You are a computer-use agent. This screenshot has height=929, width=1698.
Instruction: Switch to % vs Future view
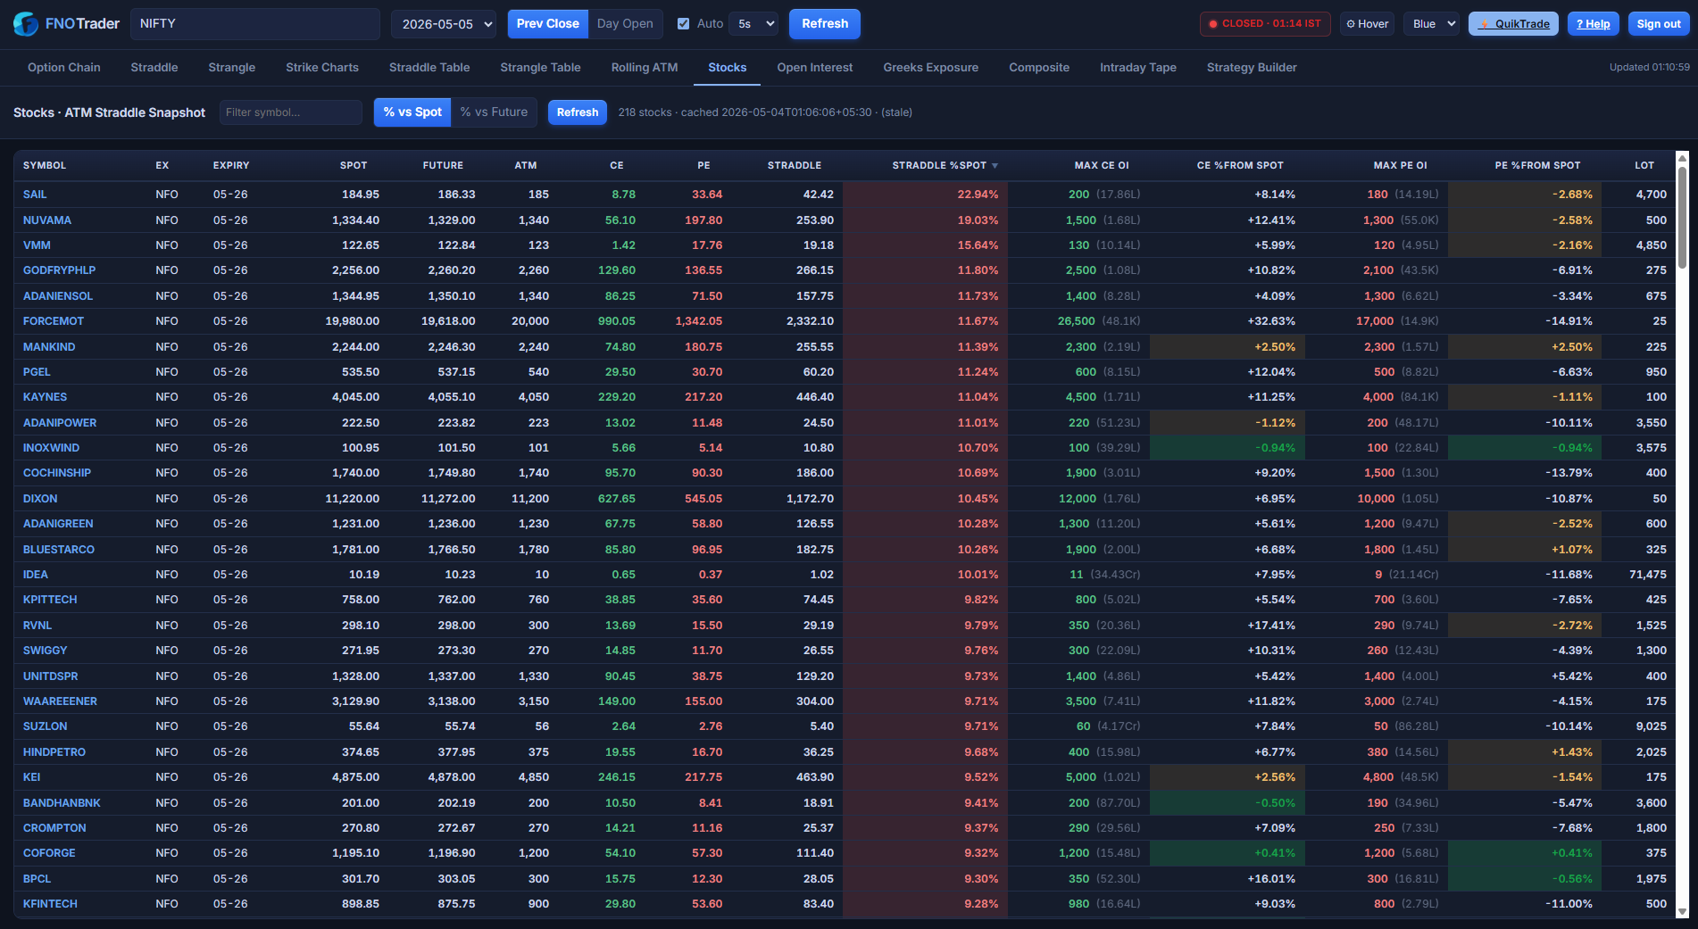click(494, 112)
